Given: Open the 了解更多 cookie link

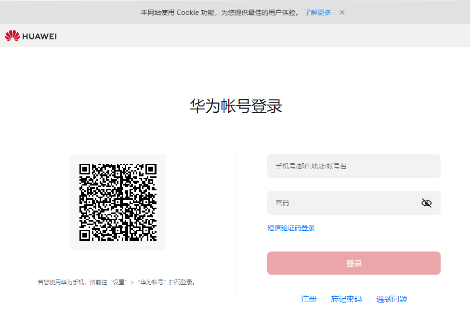Looking at the screenshot, I should click(x=317, y=13).
